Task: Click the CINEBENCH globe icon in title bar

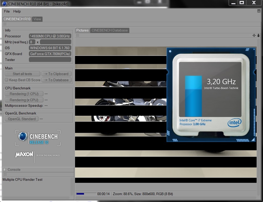Action: (x=4, y=4)
